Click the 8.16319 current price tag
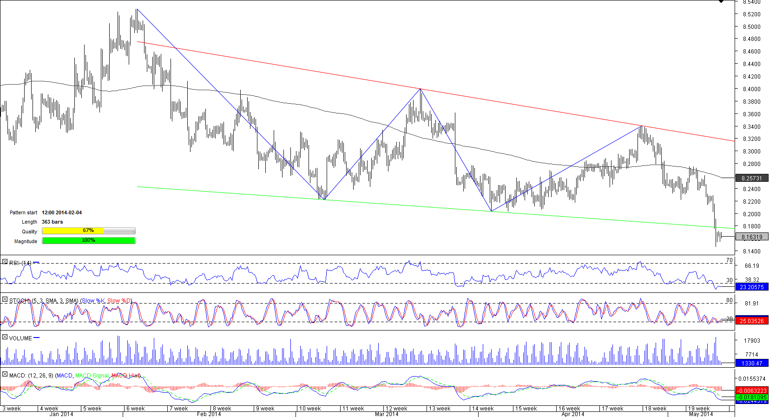The height and width of the screenshot is (417, 769). (x=751, y=237)
